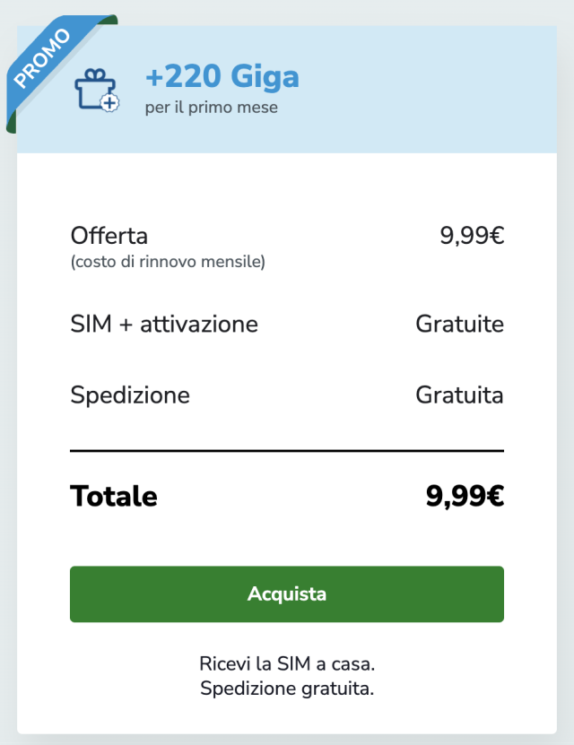Click the plus badge on gift icon

click(x=110, y=103)
